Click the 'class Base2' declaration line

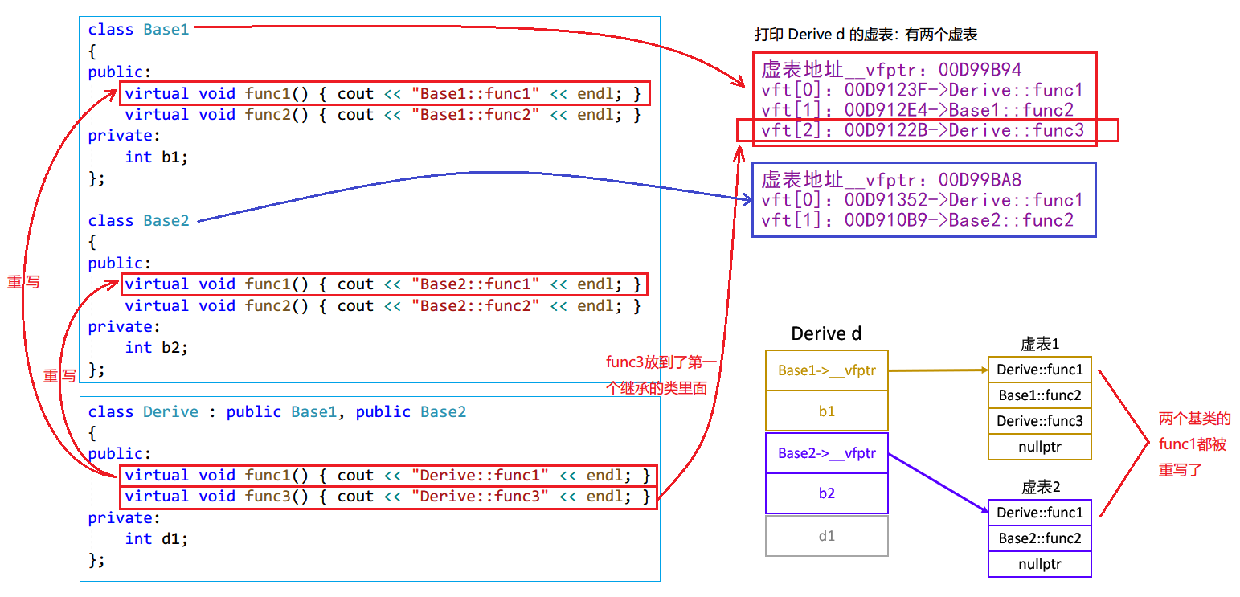pyautogui.click(x=138, y=221)
